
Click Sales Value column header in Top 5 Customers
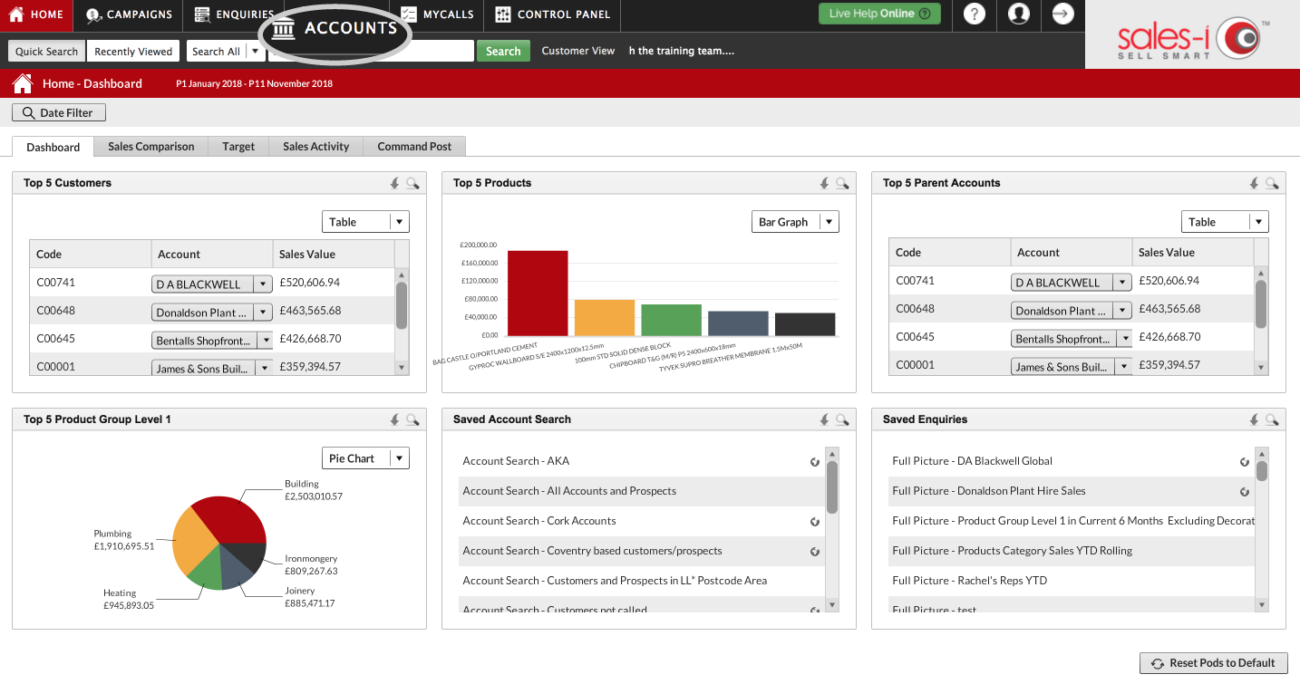pos(334,255)
